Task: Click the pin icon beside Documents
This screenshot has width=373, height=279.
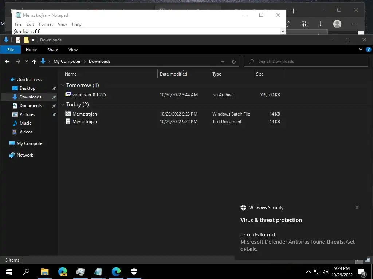Action: (x=54, y=106)
